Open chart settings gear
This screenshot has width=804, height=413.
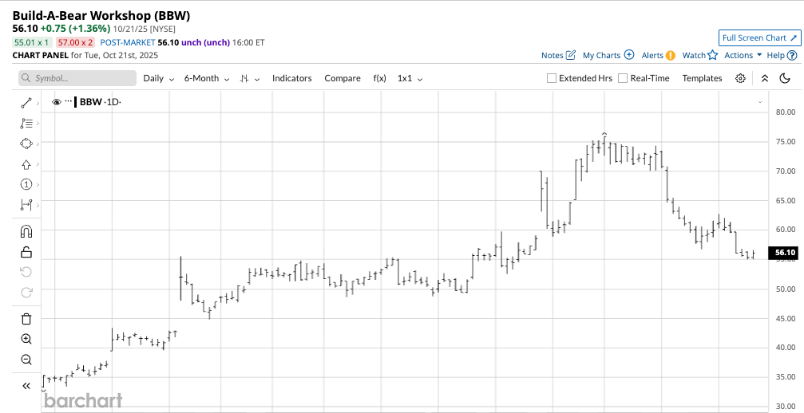click(x=740, y=78)
